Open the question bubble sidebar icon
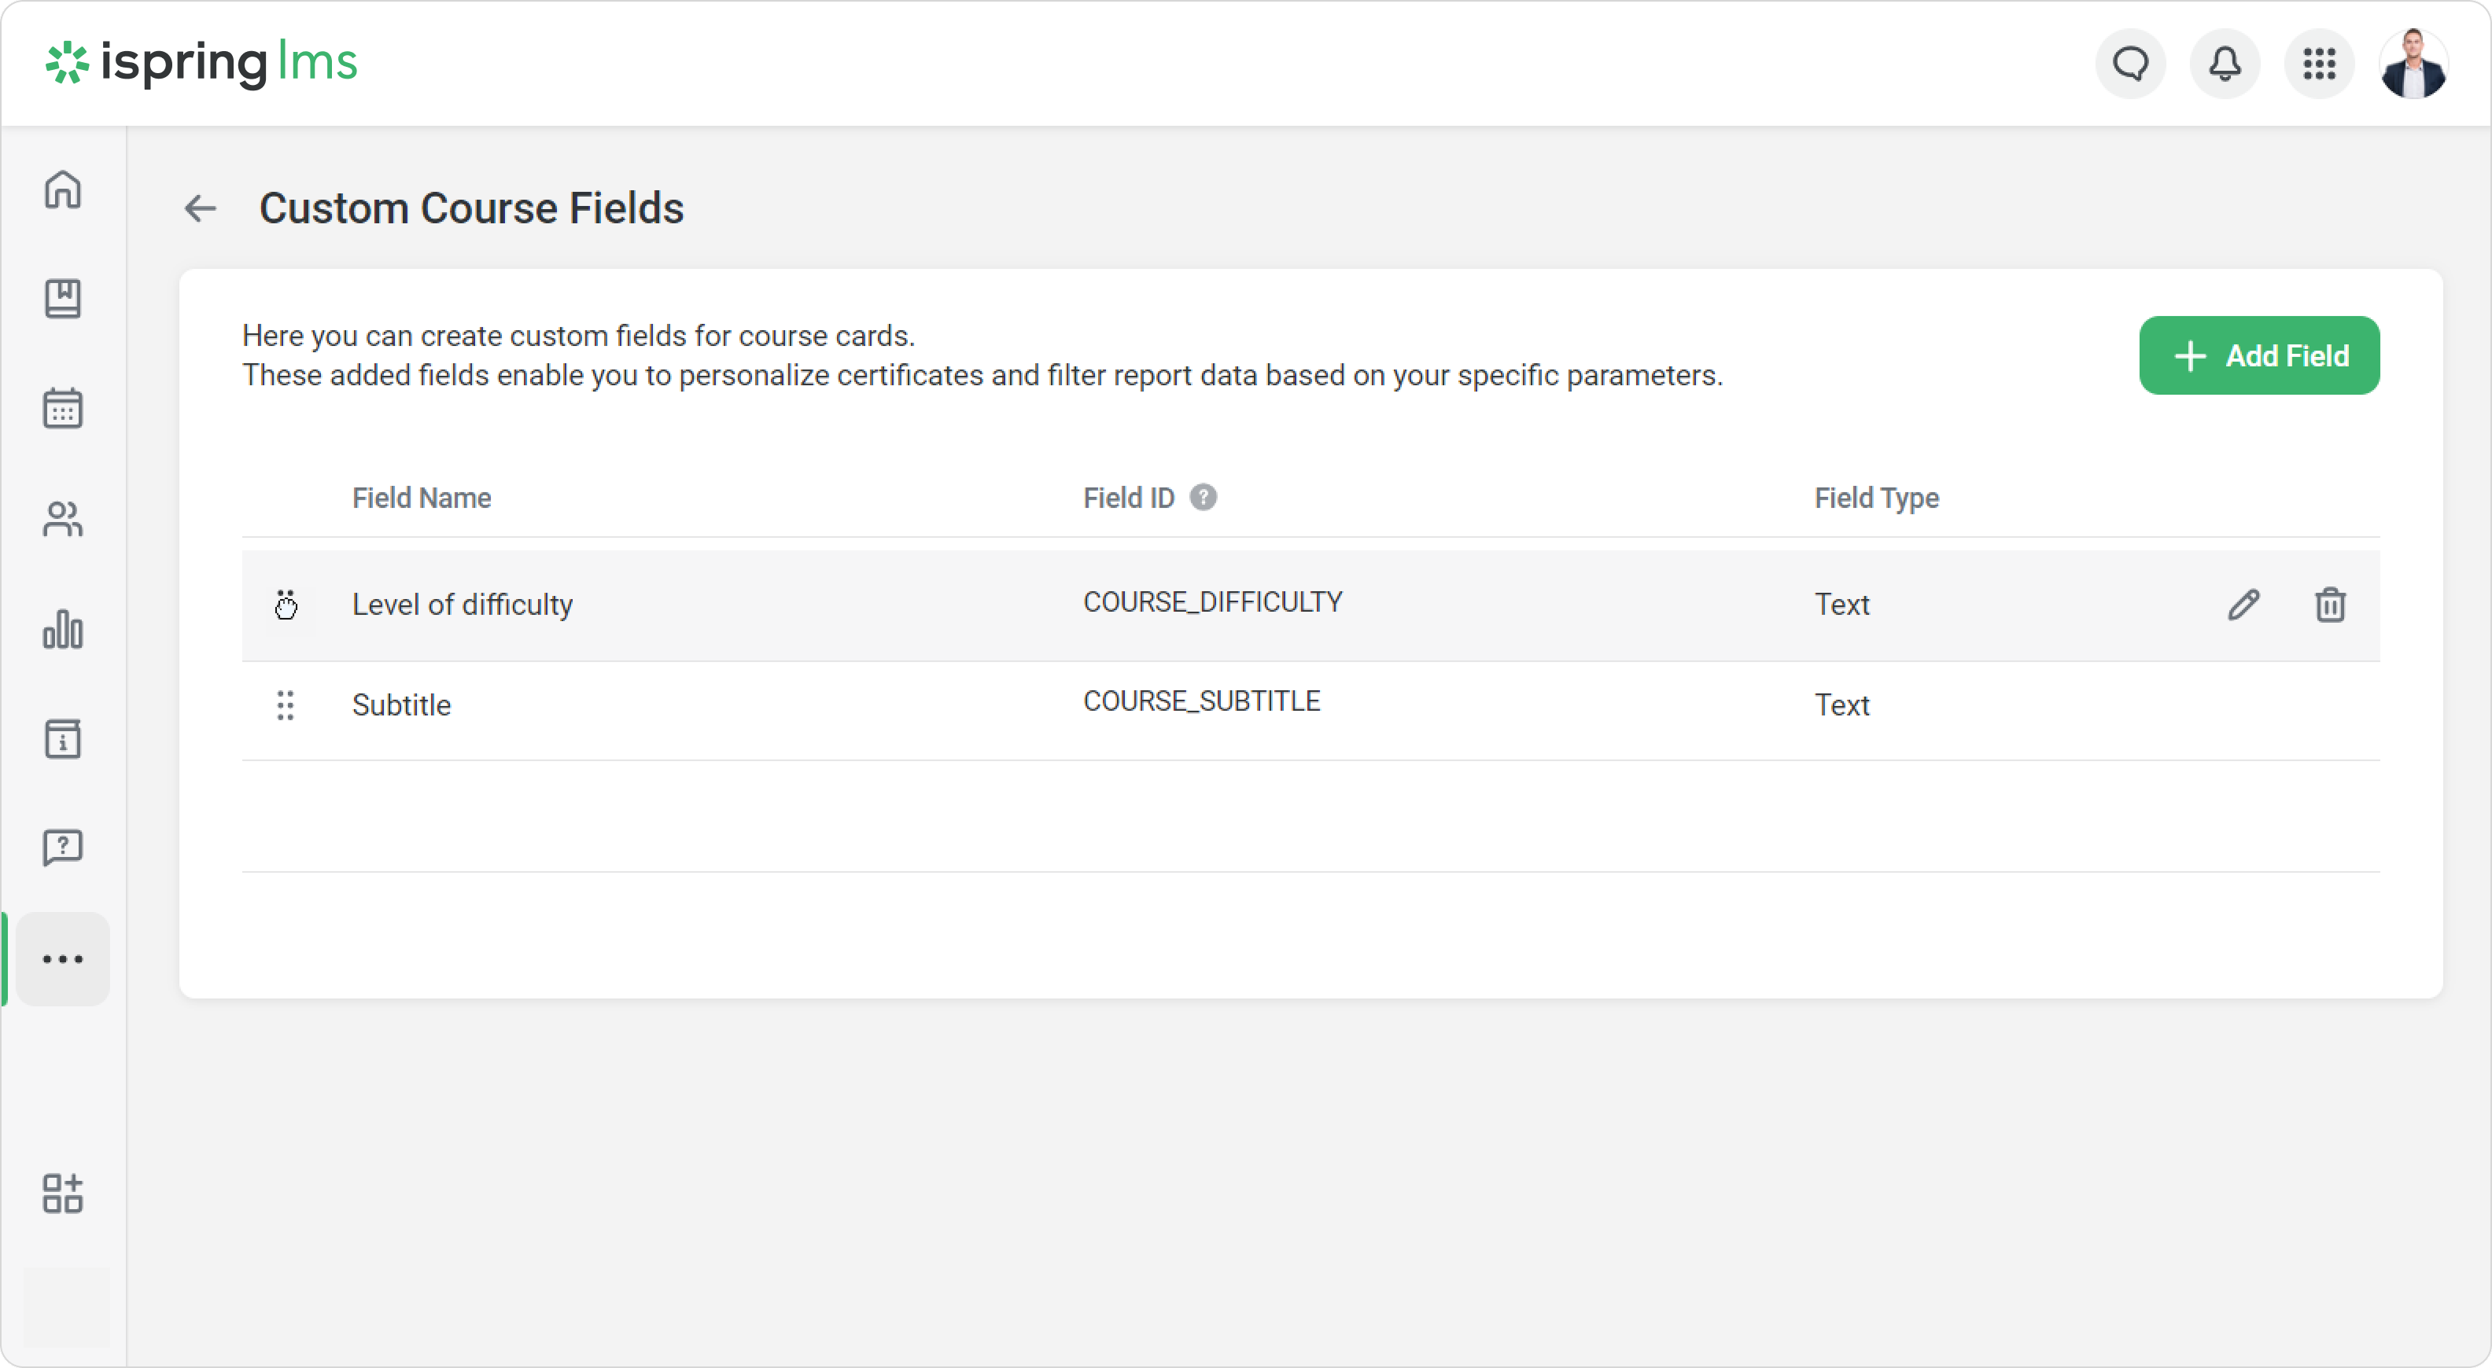Image resolution: width=2492 pixels, height=1368 pixels. point(63,848)
